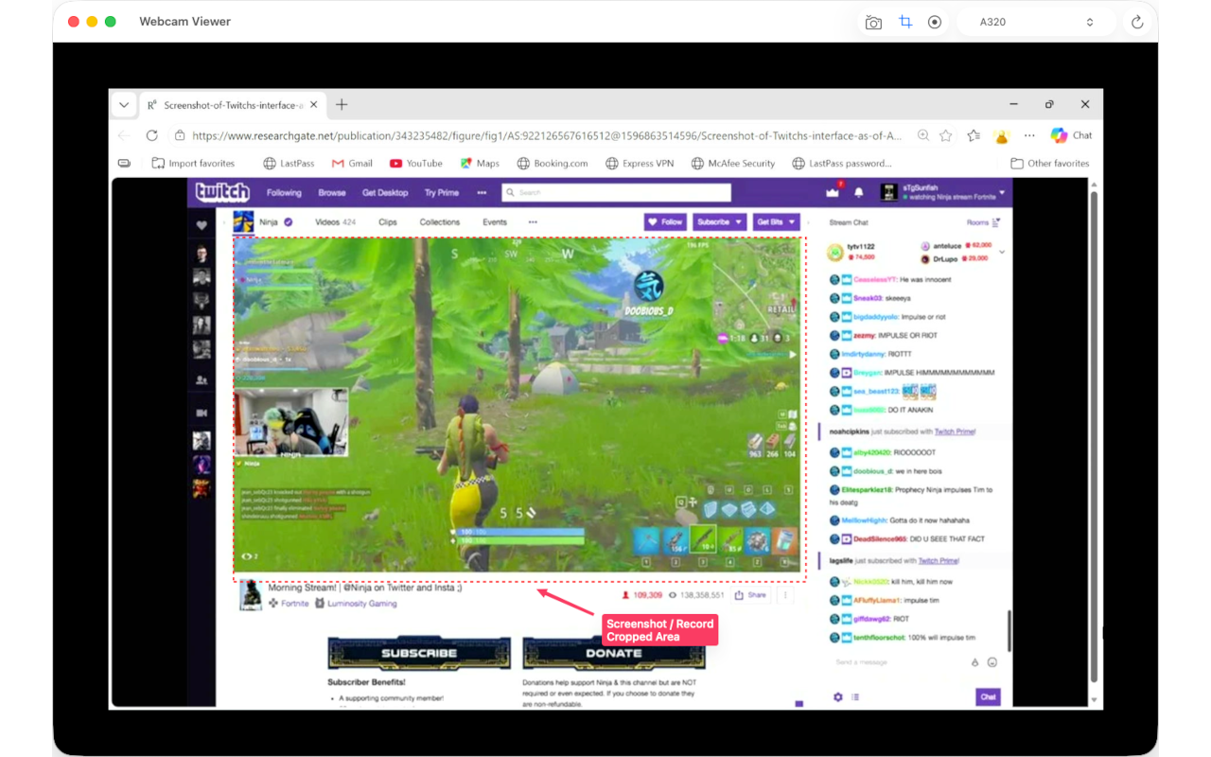Click the refresh arrow in Webcam Viewer toolbar

click(1137, 22)
